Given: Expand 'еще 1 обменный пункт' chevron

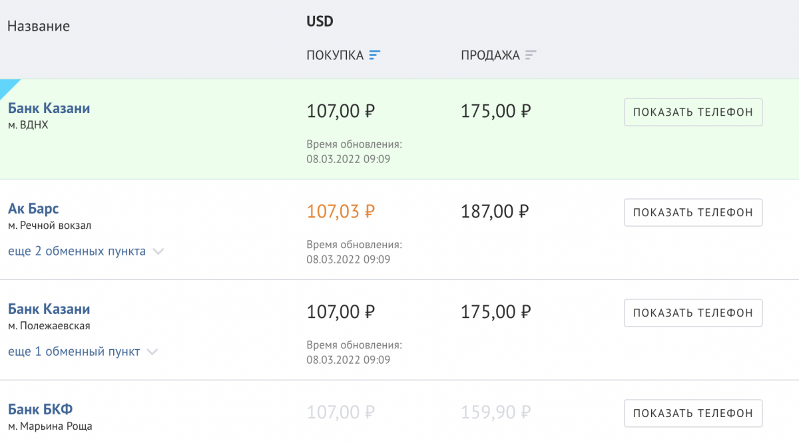Looking at the screenshot, I should coord(152,352).
